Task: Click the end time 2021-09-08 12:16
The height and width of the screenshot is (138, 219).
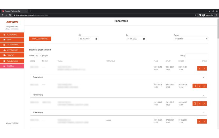Action: (183, 86)
